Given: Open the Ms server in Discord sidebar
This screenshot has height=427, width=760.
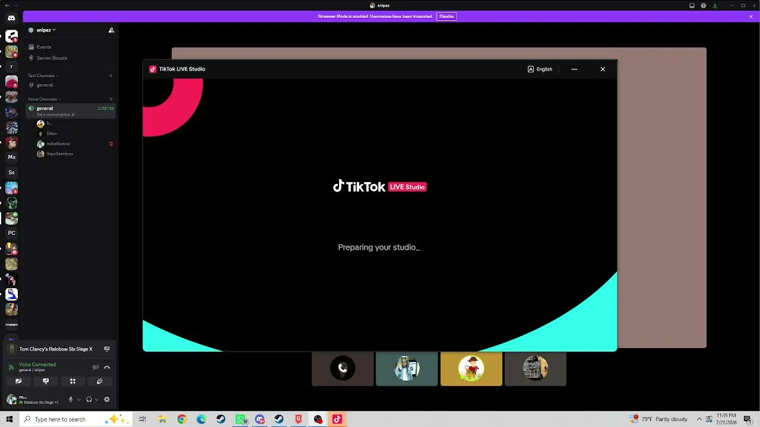Looking at the screenshot, I should coord(11,157).
